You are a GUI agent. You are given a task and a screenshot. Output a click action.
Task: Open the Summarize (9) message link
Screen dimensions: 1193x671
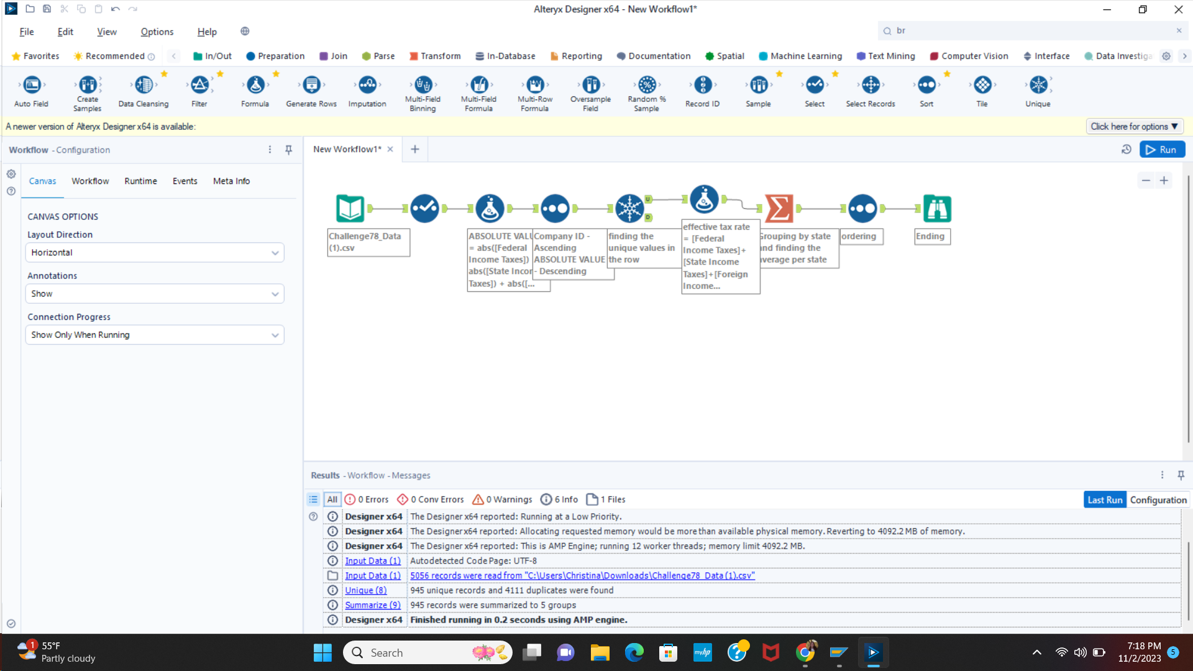[x=372, y=605]
